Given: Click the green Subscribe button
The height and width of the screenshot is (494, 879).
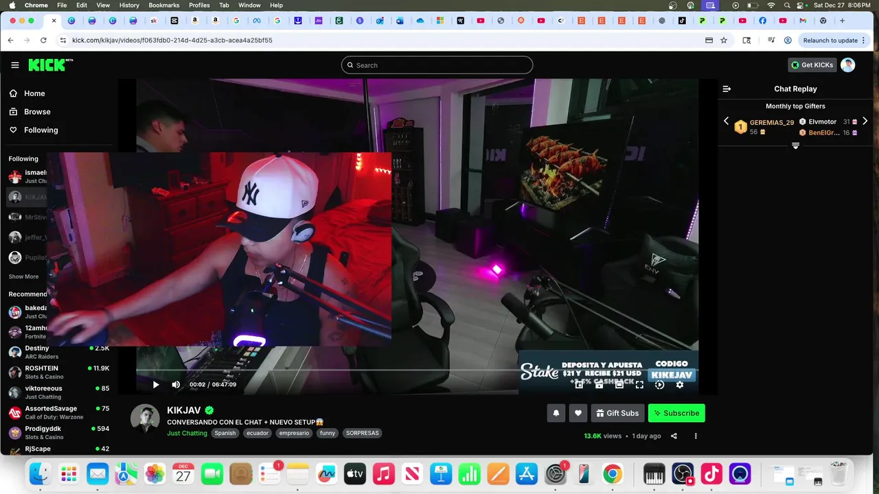Looking at the screenshot, I should pos(676,413).
